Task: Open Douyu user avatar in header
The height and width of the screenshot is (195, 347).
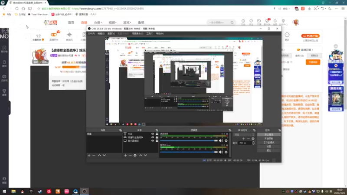Action: [296, 23]
